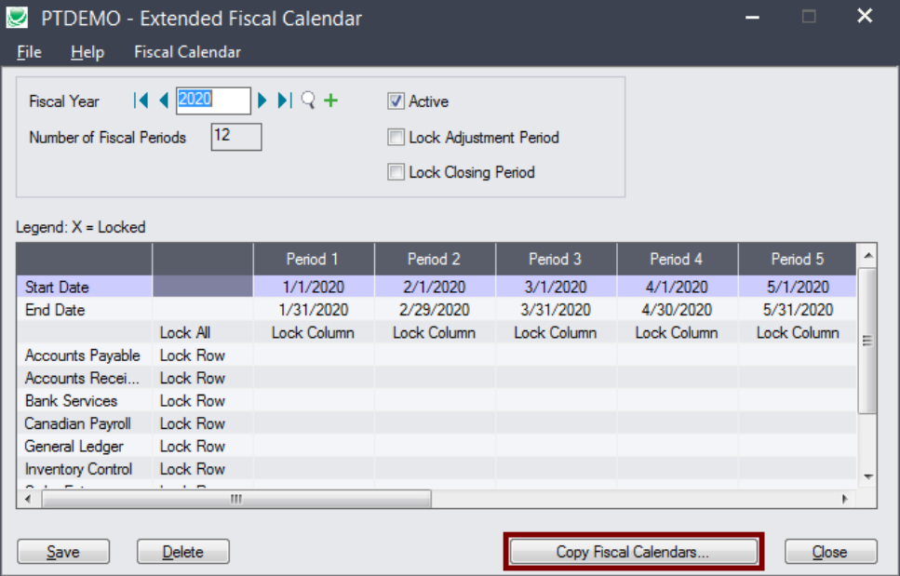This screenshot has height=576, width=900.
Task: Click the horizontal scrollbar thumb
Action: click(236, 499)
